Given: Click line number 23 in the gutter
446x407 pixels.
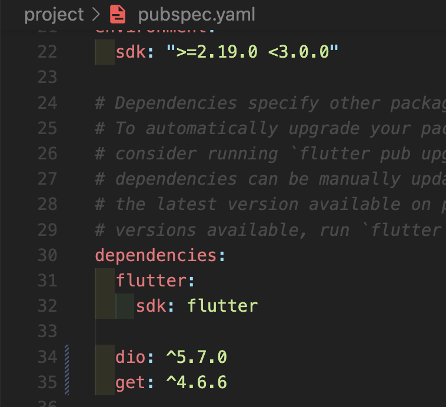Looking at the screenshot, I should pyautogui.click(x=47, y=78).
